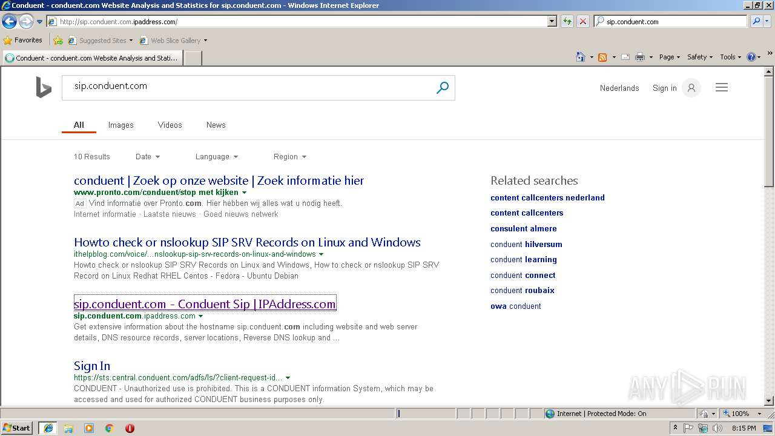Open Suggested Sites in favorites bar

[100, 41]
